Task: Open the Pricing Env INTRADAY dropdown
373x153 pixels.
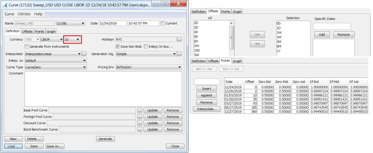Action: coord(149,67)
